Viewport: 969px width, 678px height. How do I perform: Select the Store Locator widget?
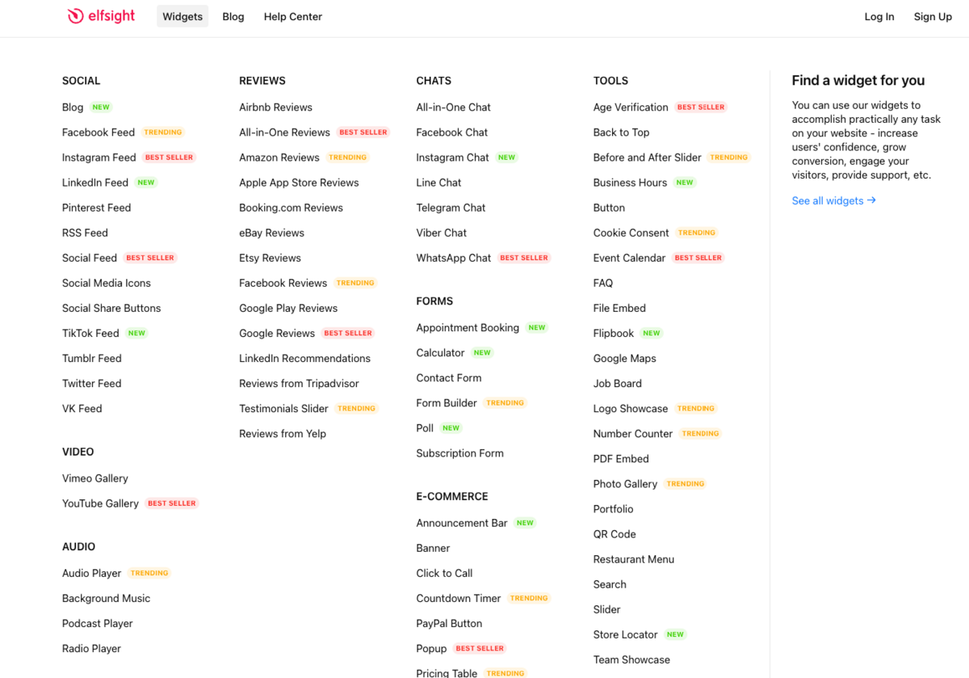tap(625, 634)
